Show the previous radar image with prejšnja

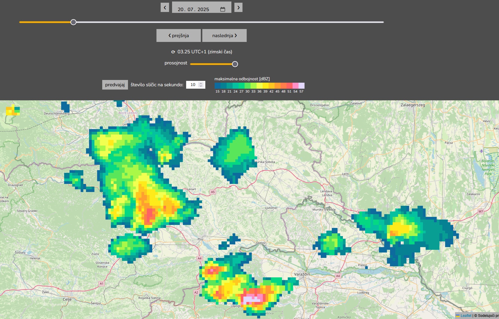(x=179, y=36)
